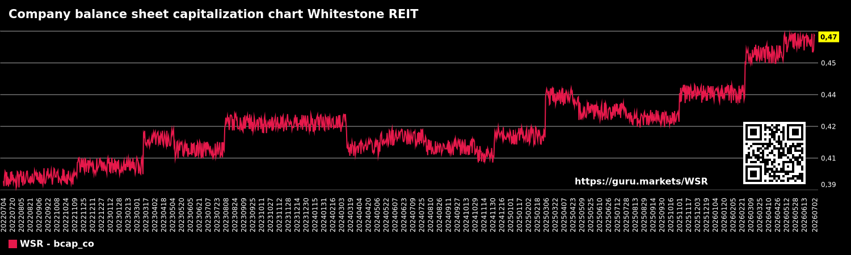The image size is (851, 255).
Task: Click the 20231230 date label
Action: coord(306,214)
